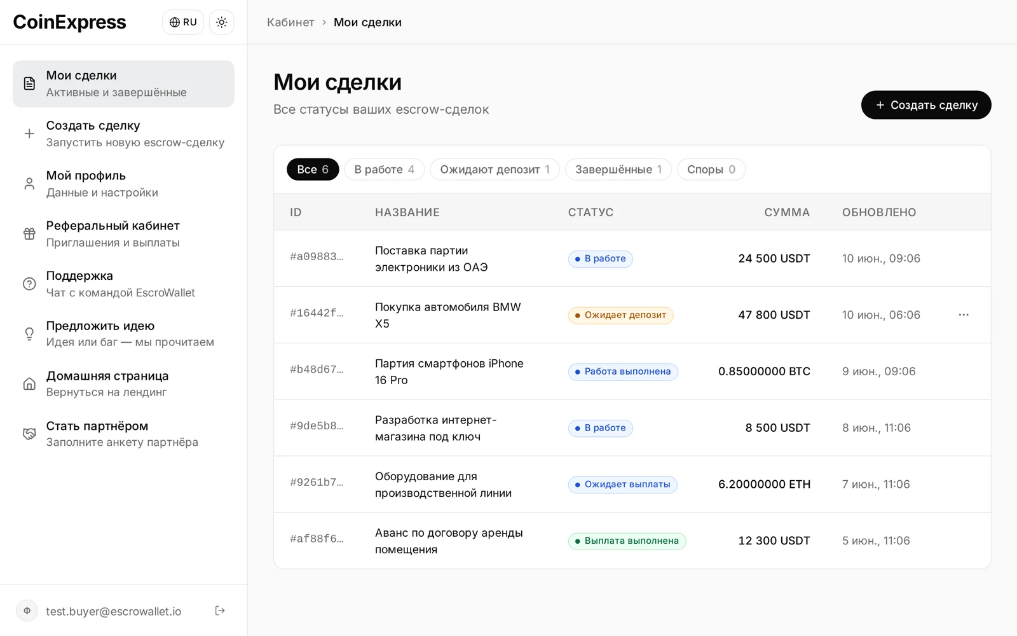
Task: Click the date 5 июн., 11:06
Action: 876,541
